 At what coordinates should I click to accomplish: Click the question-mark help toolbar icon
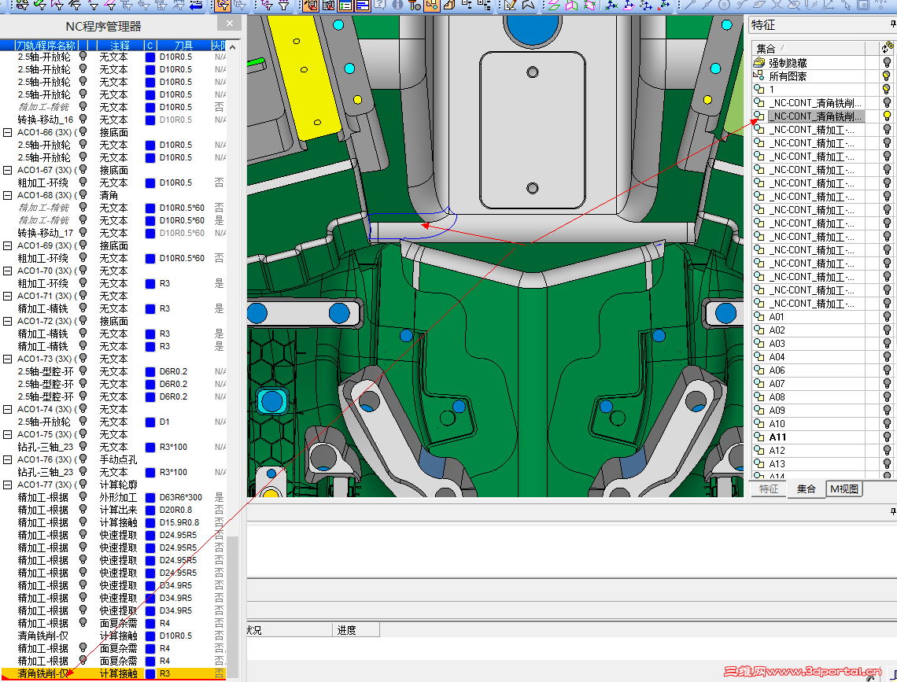point(380,5)
